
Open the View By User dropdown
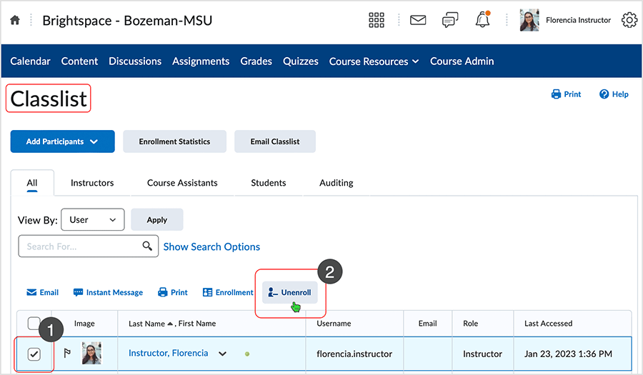click(93, 220)
